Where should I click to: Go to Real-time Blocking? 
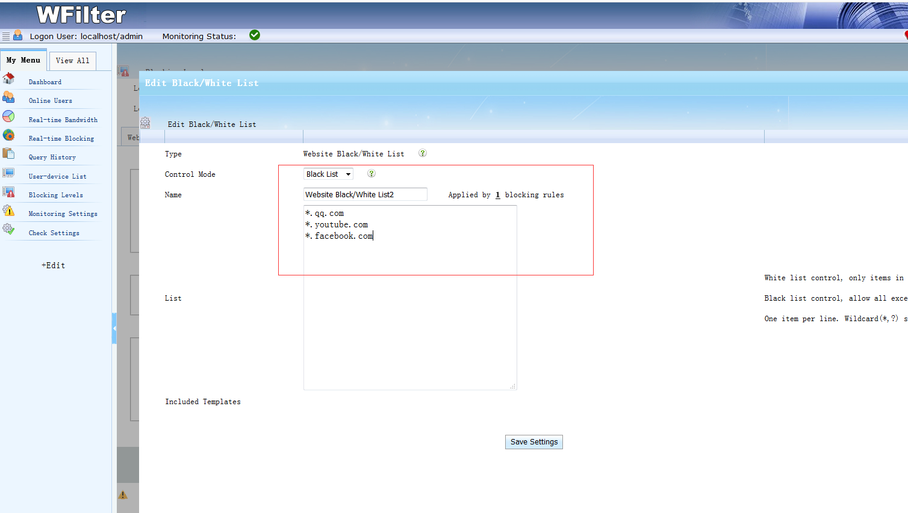[61, 138]
